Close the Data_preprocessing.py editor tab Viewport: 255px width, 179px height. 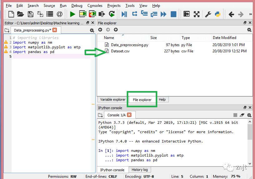pyautogui.click(x=55, y=30)
